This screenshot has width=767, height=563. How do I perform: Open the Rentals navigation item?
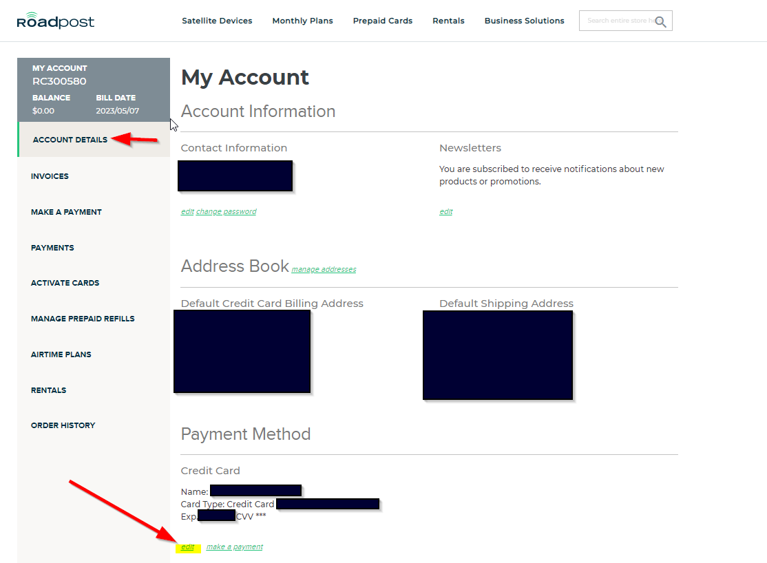point(448,21)
